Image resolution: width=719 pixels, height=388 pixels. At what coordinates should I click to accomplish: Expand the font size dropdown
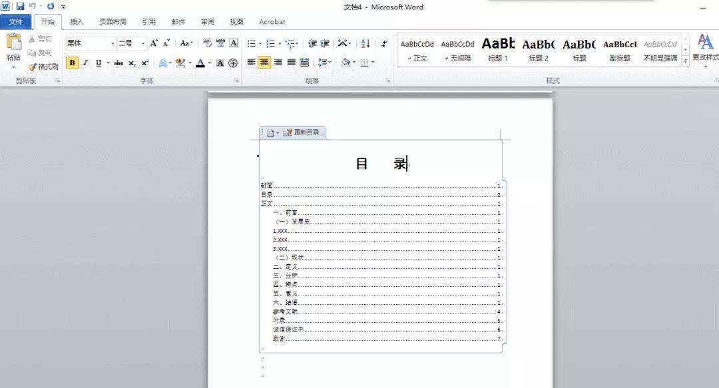(142, 43)
